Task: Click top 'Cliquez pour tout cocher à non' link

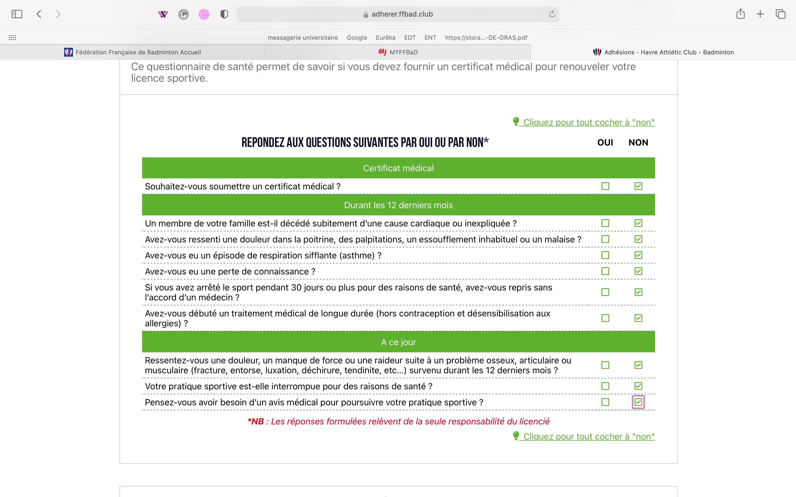Action: (x=588, y=122)
